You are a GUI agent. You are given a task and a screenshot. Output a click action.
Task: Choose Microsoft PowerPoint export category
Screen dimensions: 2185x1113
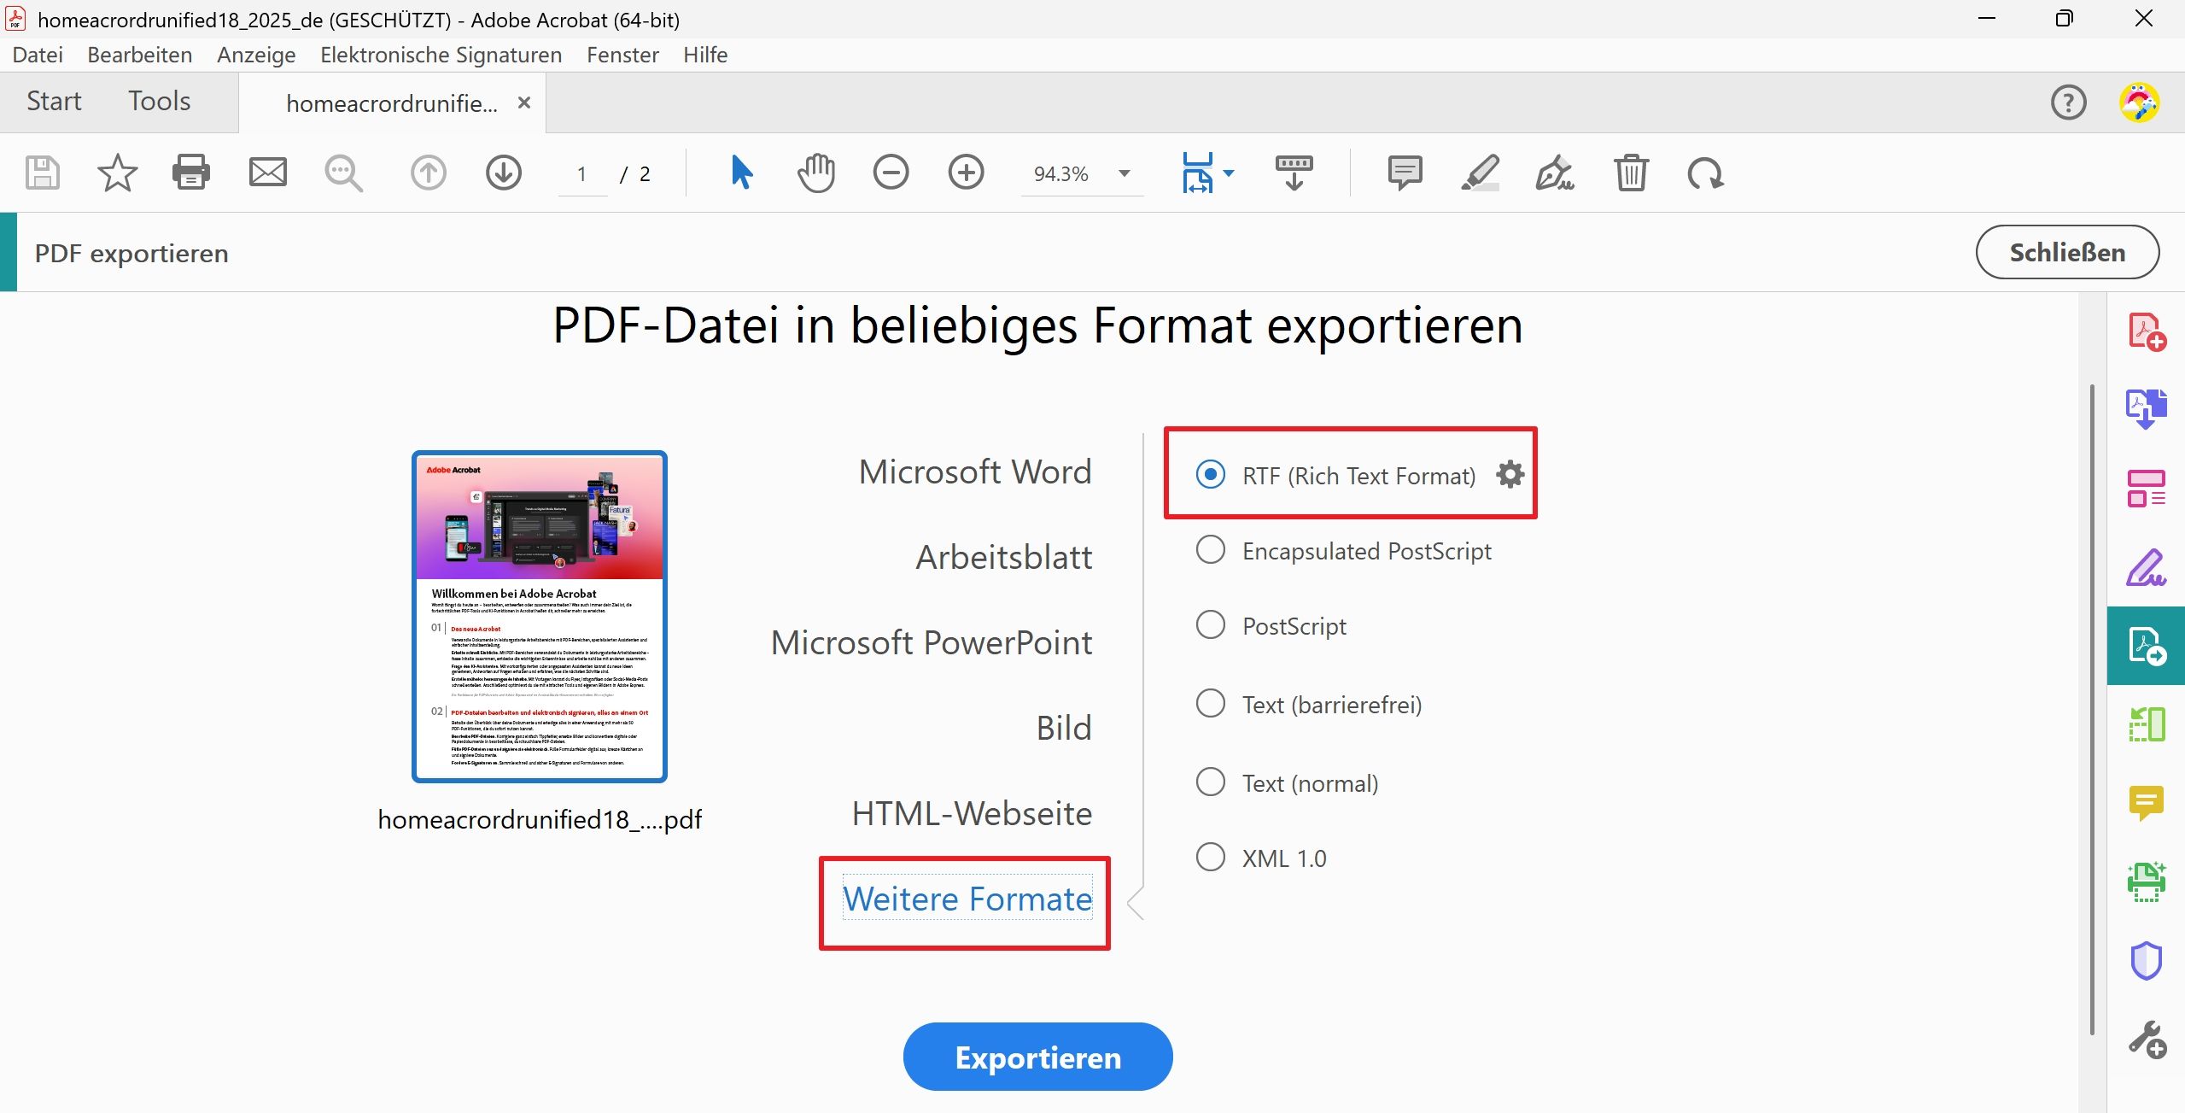(x=932, y=642)
